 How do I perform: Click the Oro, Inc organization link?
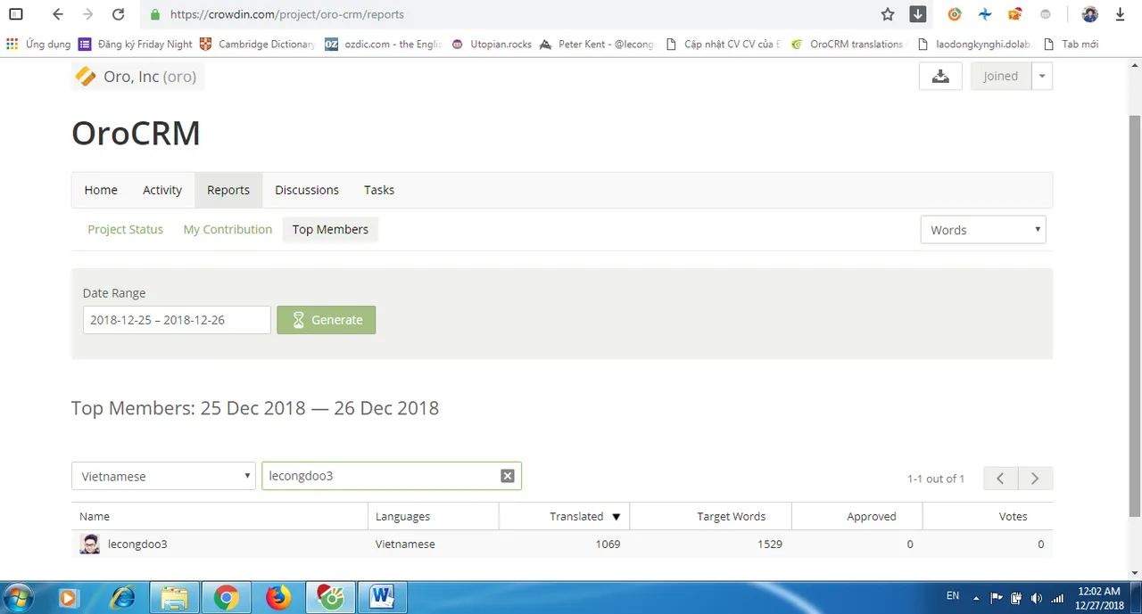tap(137, 77)
